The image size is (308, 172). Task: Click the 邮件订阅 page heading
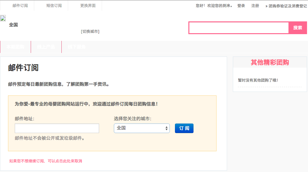tap(23, 68)
